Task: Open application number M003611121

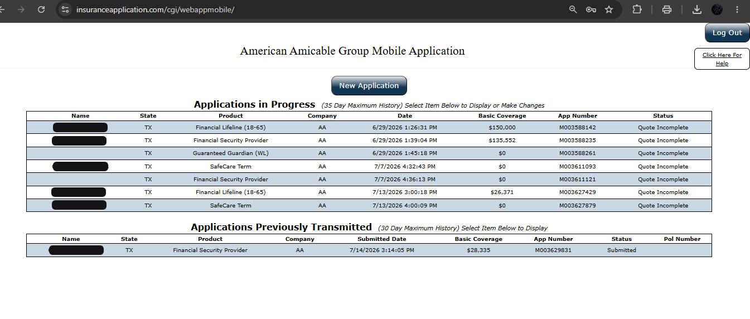Action: click(x=577, y=179)
